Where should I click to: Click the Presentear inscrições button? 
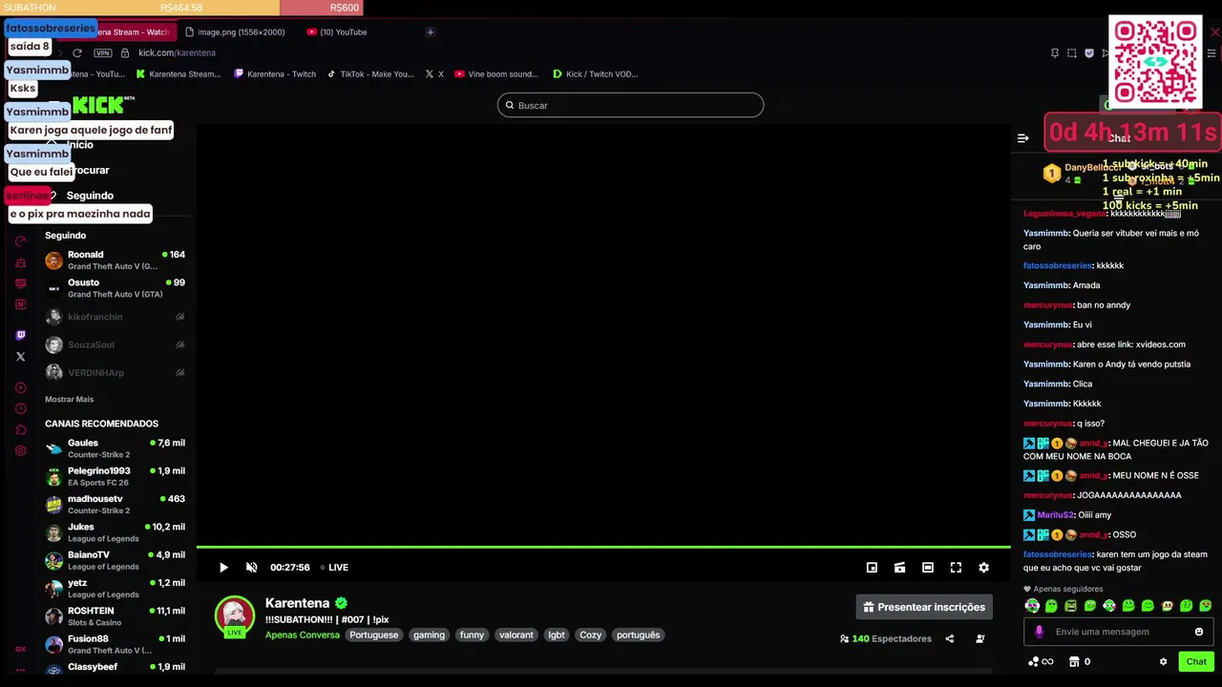924,607
